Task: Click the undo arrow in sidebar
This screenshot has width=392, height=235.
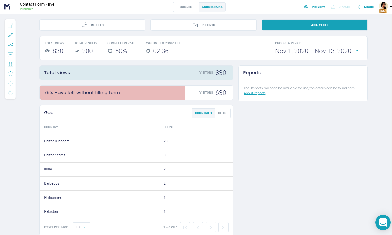Action: tap(11, 83)
